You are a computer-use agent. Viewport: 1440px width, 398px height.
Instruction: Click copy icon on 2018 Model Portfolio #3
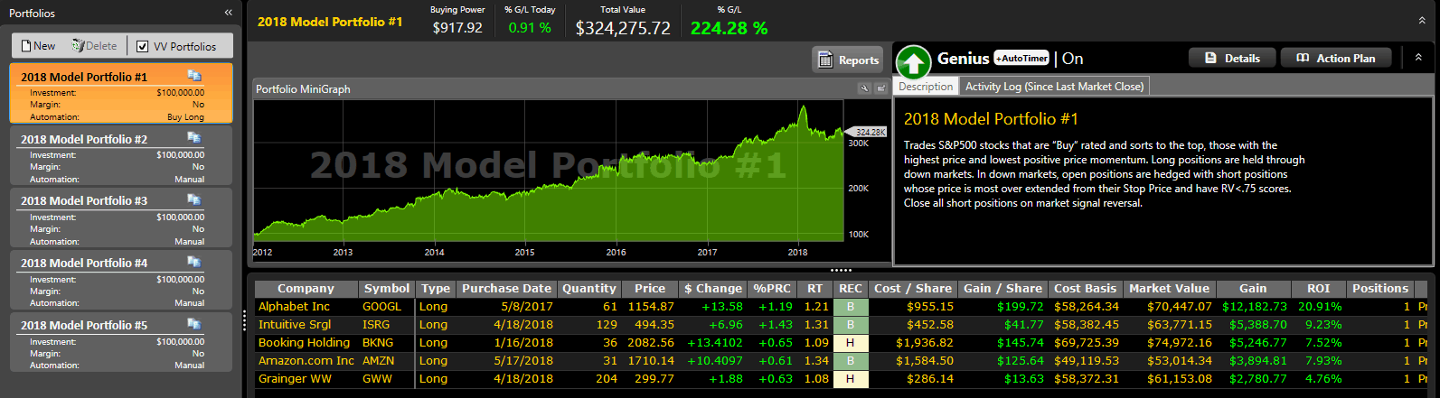[193, 199]
